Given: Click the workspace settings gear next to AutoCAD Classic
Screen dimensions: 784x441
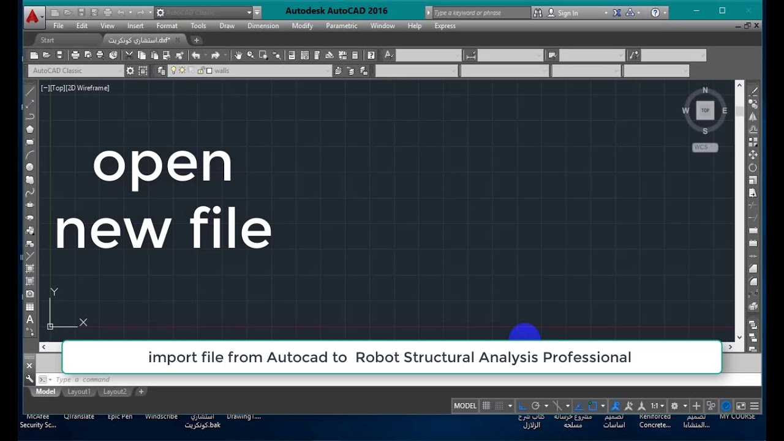Looking at the screenshot, I should coord(130,70).
